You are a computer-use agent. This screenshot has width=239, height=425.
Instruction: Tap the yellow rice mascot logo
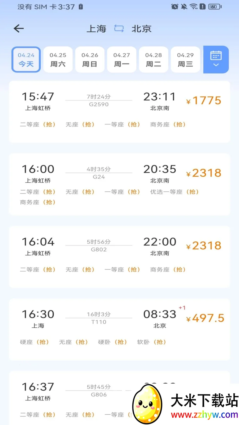point(147,404)
